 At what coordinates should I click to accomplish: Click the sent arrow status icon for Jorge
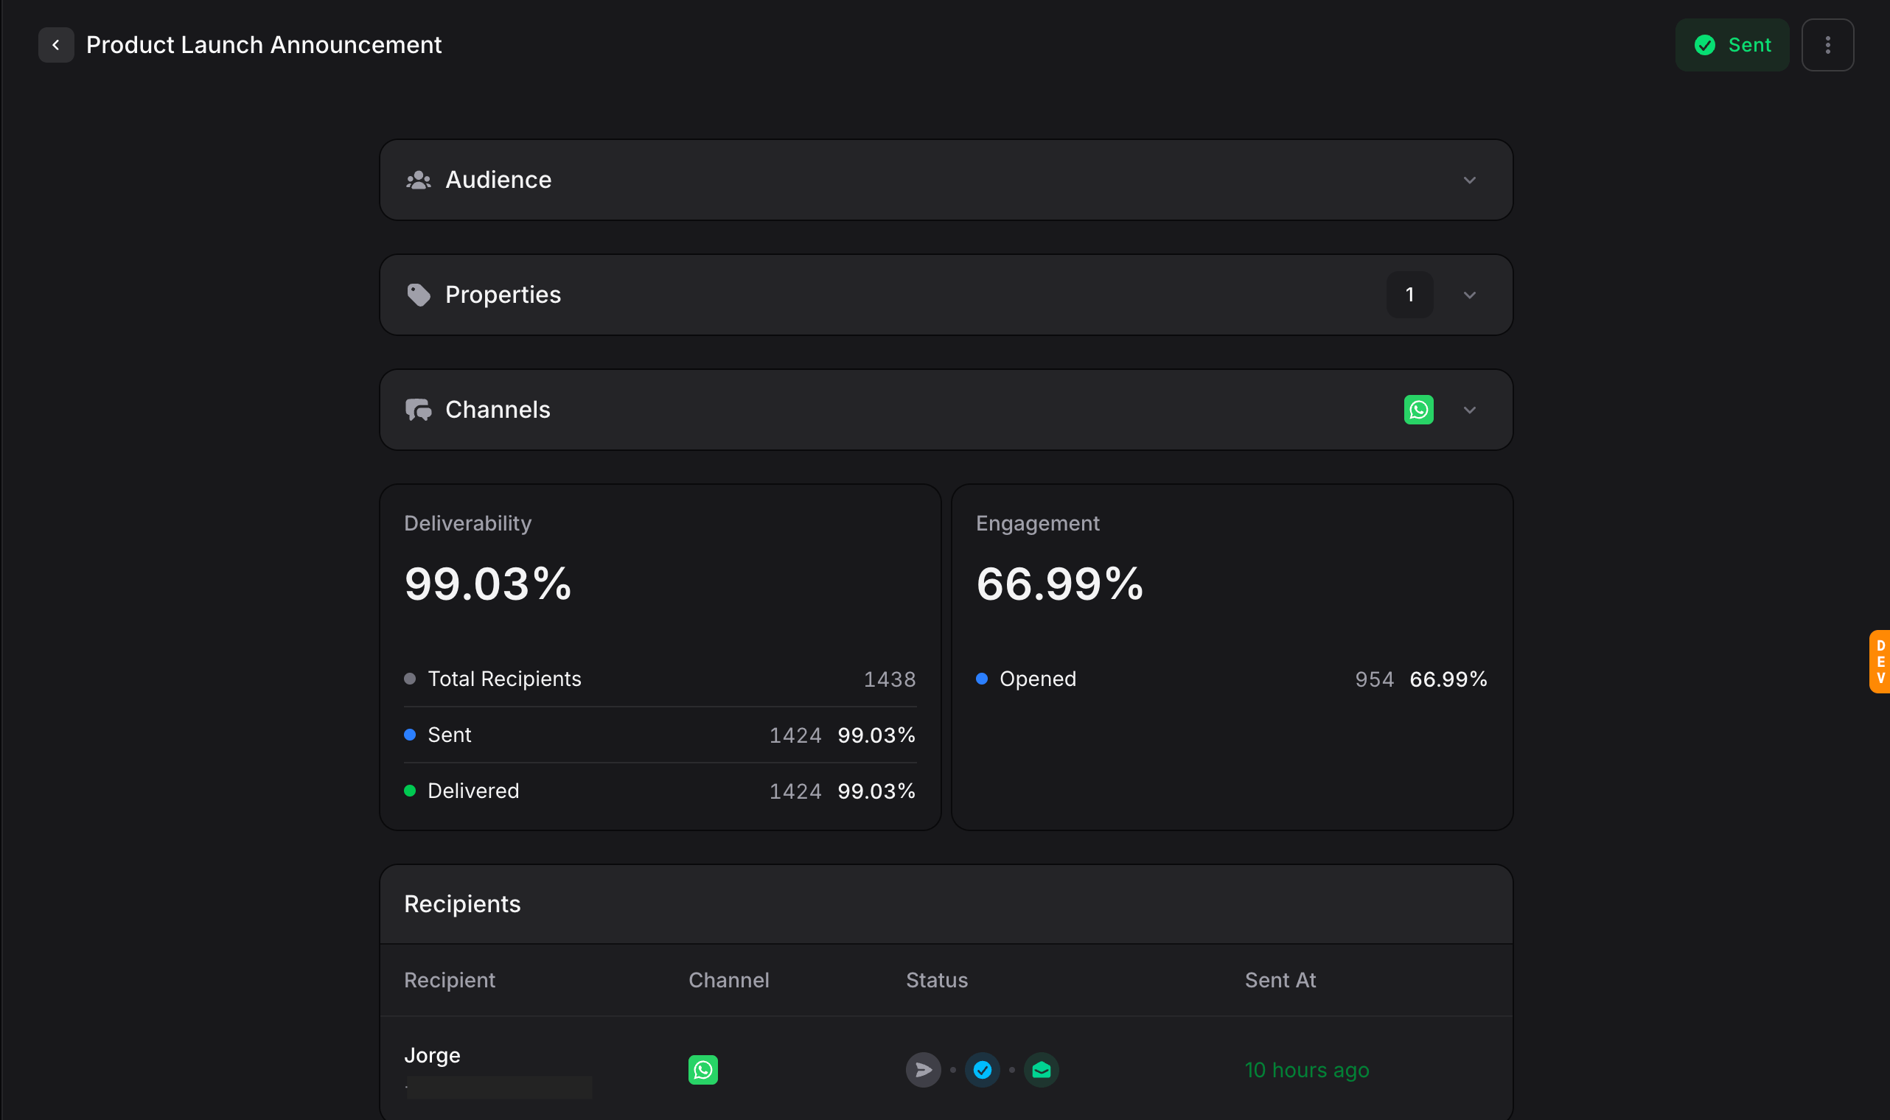[923, 1069]
